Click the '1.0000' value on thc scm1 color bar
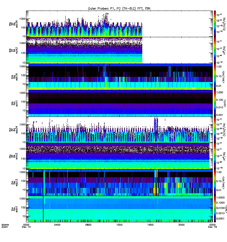Screen dimensions: 227x242 [221, 198]
